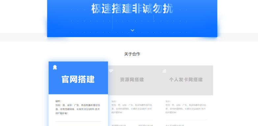The height and width of the screenshot is (126, 258).
Task: Click the 站长 description under 个人发卡网搭建
Action: click(x=186, y=107)
